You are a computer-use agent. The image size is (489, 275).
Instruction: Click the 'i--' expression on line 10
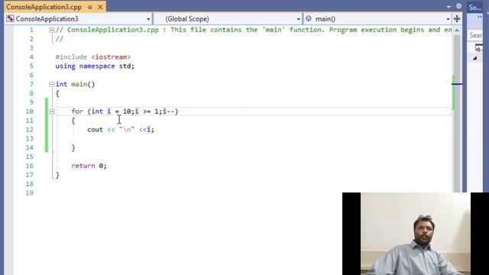pyautogui.click(x=168, y=112)
